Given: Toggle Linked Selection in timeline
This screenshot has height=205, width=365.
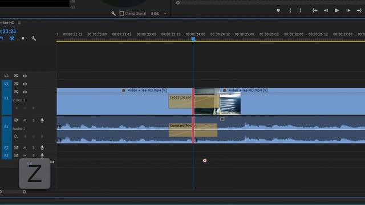Looking at the screenshot, I should (x=12, y=38).
